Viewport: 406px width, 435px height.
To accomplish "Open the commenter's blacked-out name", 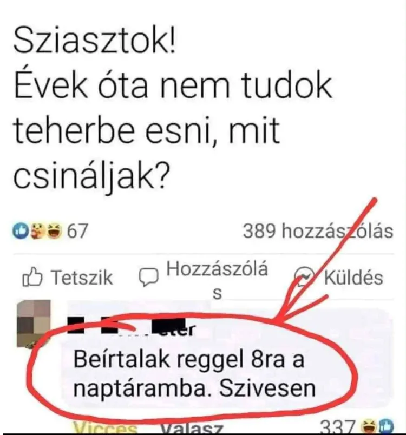I will click(132, 327).
